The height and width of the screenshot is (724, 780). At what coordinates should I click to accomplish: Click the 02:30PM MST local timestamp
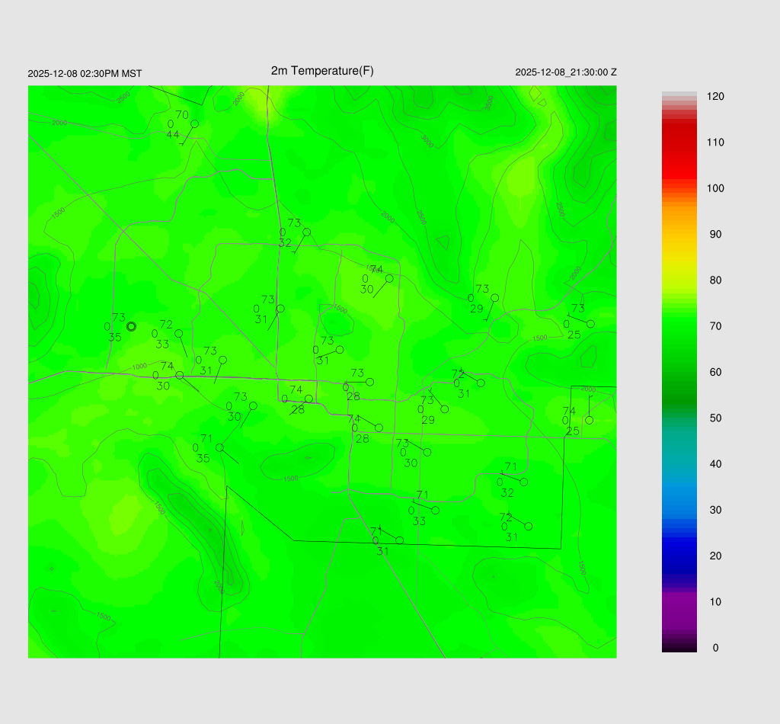click(x=85, y=74)
